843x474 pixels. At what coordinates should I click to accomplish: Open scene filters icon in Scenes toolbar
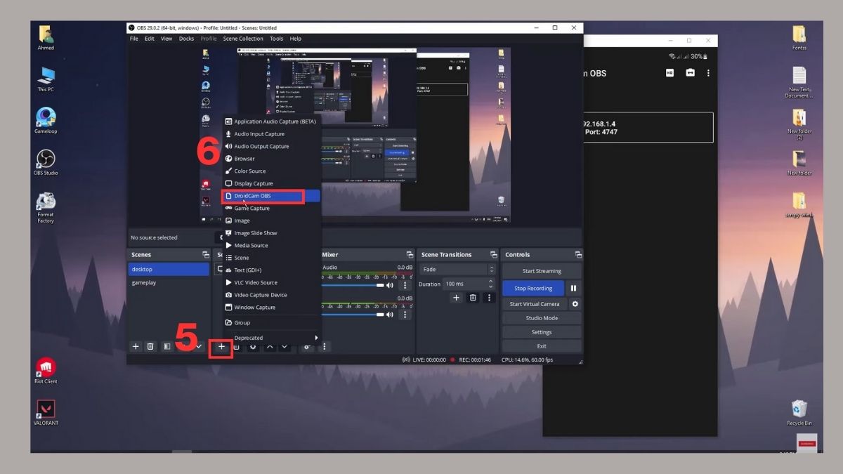point(167,346)
